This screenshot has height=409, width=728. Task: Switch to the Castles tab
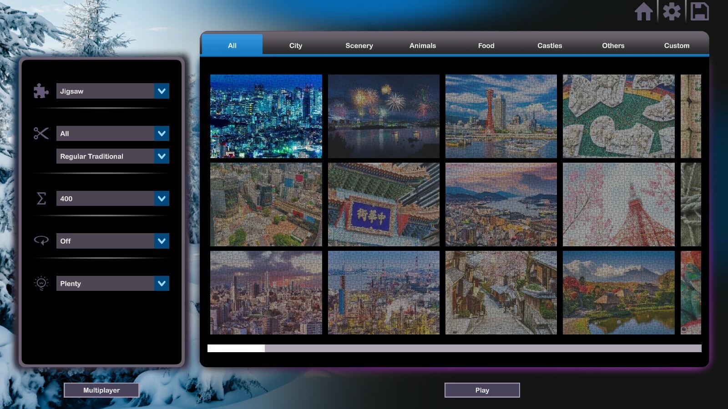[549, 45]
